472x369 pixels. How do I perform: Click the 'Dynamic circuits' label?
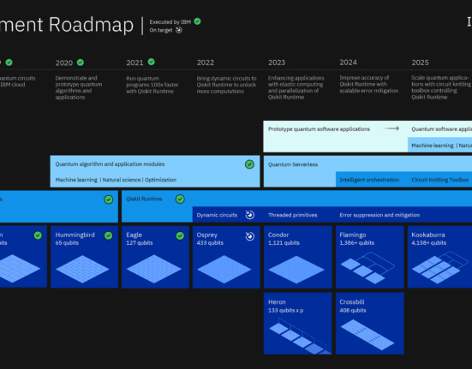217,215
